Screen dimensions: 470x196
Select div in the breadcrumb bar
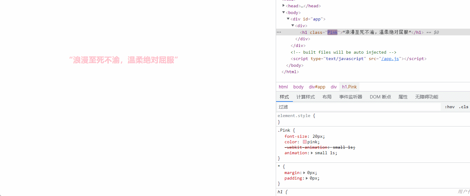pos(334,87)
